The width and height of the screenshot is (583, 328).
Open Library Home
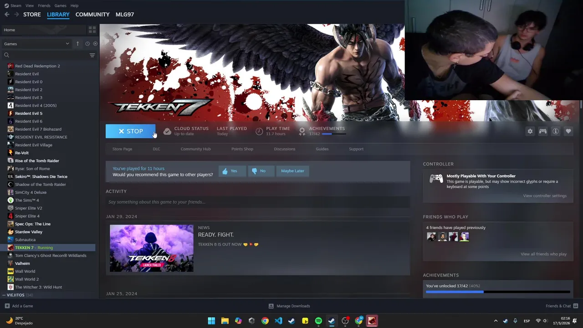(44, 30)
